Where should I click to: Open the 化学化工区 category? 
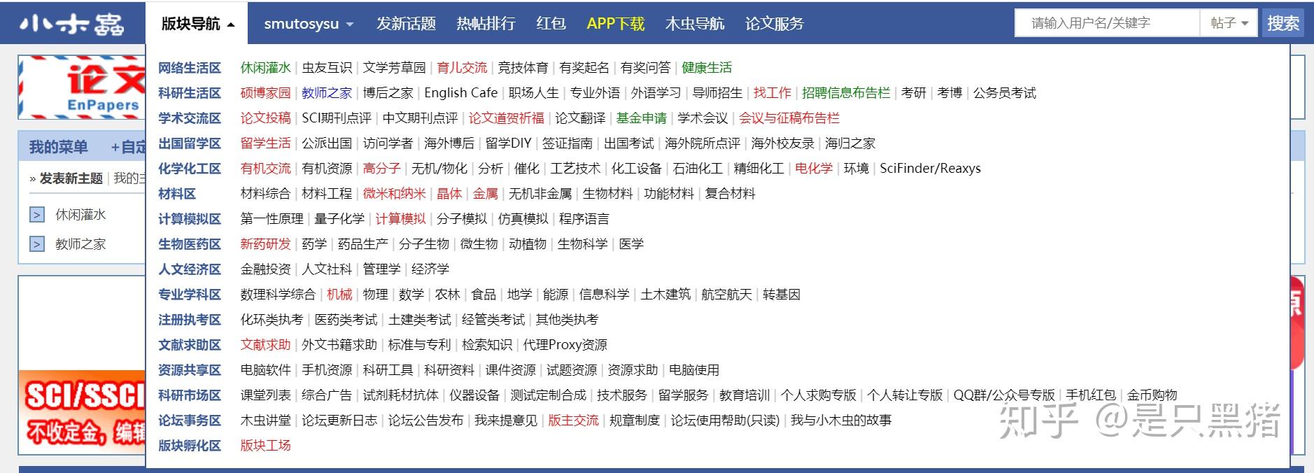pyautogui.click(x=190, y=169)
